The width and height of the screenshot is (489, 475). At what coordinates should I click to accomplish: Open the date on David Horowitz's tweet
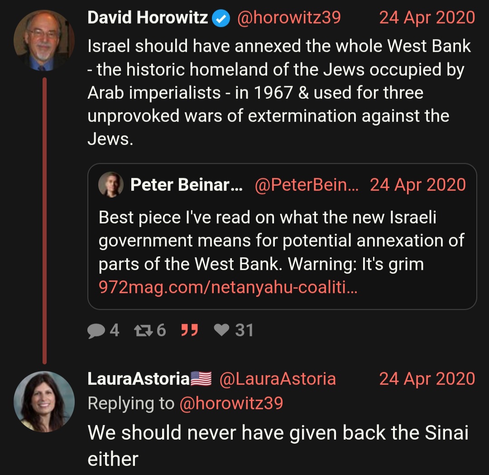(427, 18)
